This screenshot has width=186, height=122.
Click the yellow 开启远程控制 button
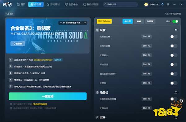(104, 21)
